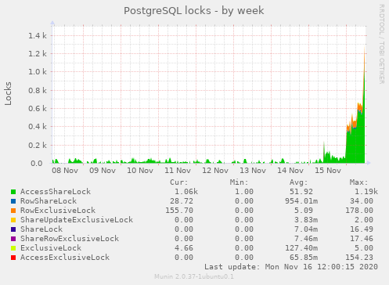
Task: Select the AccessShareLock legend label
Action: pos(56,192)
